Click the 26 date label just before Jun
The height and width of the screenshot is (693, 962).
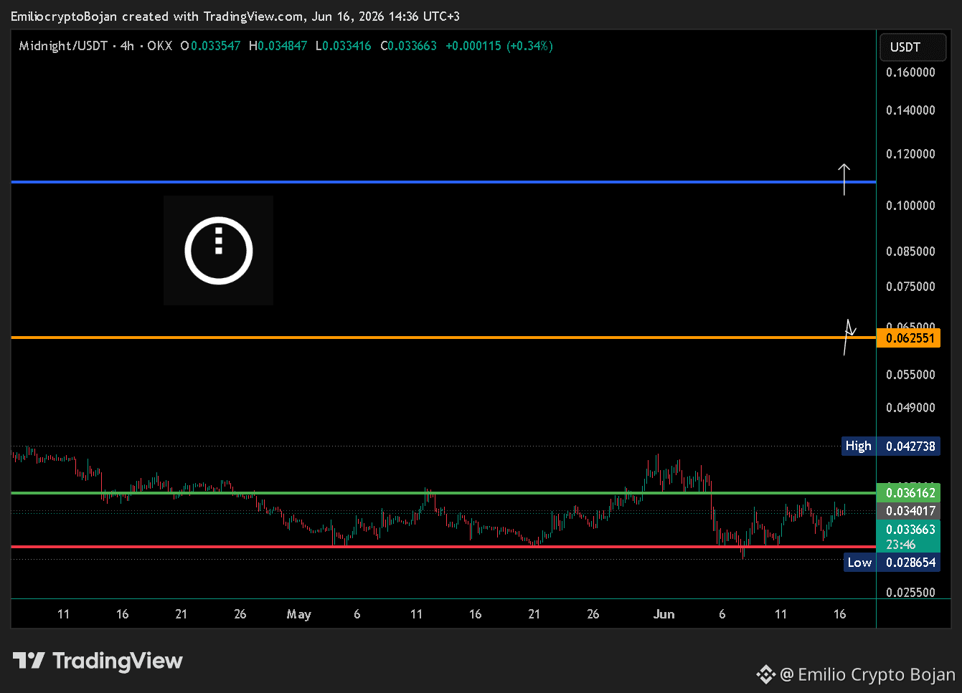(x=593, y=614)
